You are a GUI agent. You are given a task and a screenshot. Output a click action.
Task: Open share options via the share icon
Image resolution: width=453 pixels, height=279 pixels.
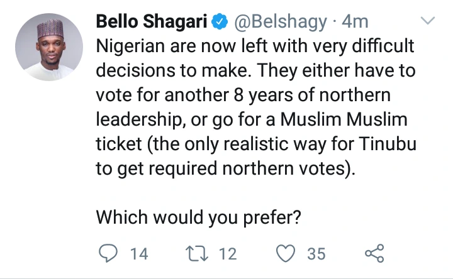374,254
